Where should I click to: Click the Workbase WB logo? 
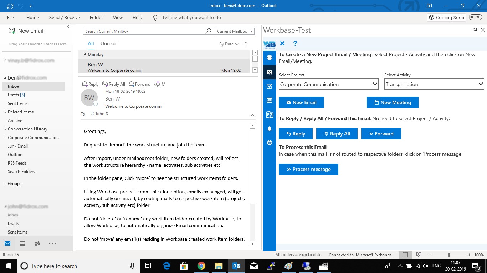tap(270, 44)
